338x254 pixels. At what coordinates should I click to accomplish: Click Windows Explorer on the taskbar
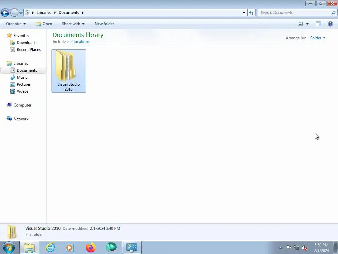[x=29, y=247]
